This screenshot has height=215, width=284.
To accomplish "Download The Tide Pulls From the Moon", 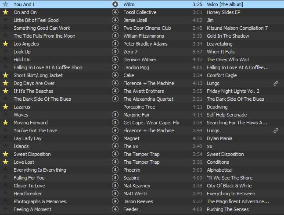I will pos(115,36).
